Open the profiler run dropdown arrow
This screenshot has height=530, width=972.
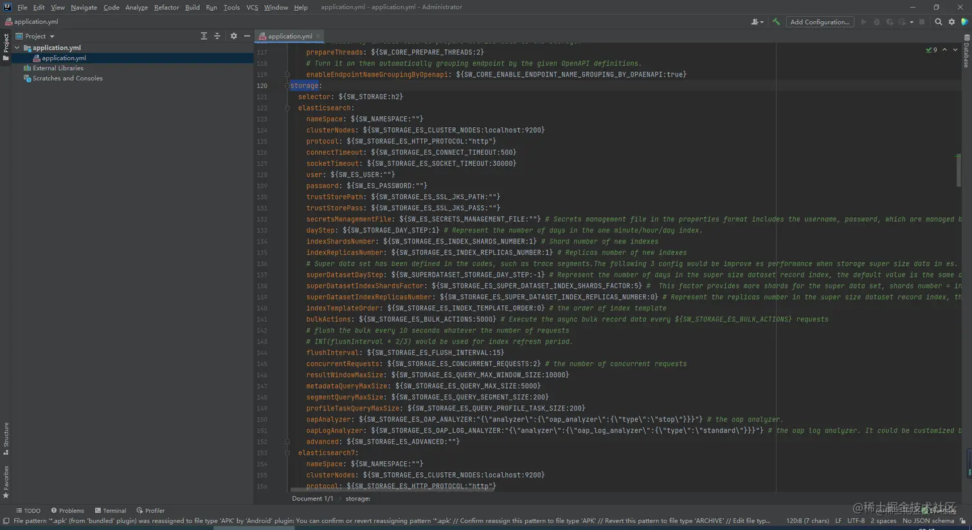click(912, 22)
